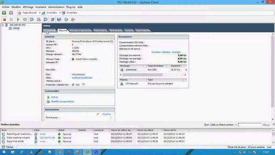Open the task filter dropdown arrow
Image resolution: width=275 pixels, height=155 pixels.
pyautogui.click(x=236, y=125)
